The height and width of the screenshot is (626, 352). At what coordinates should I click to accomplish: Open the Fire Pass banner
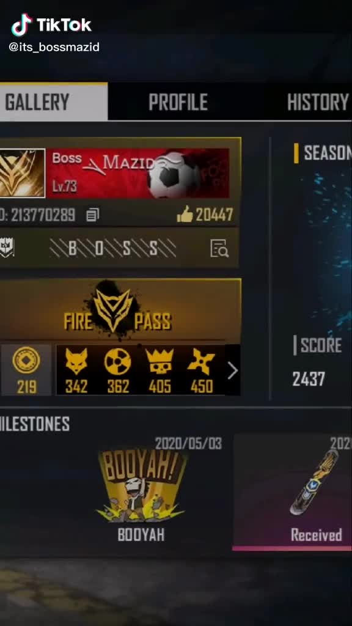click(120, 310)
